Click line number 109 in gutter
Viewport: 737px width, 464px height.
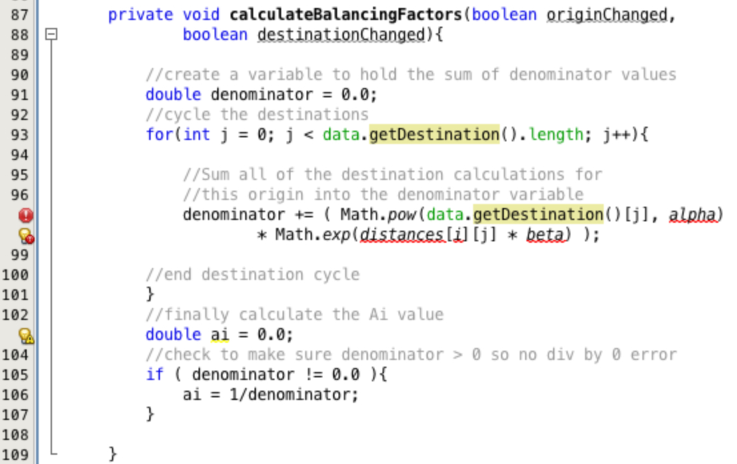click(x=15, y=455)
